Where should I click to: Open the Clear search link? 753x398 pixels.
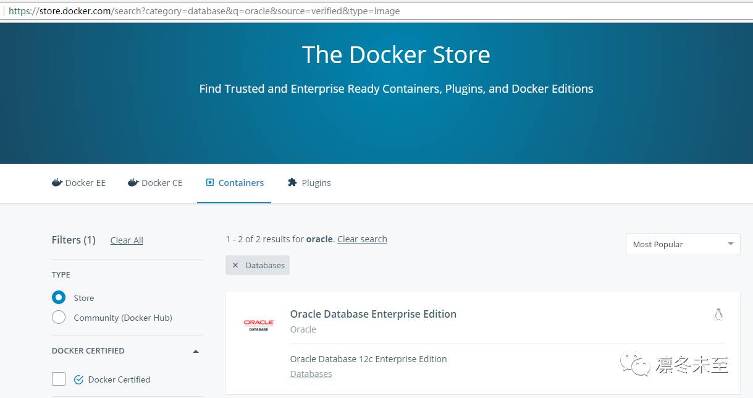[x=362, y=239]
